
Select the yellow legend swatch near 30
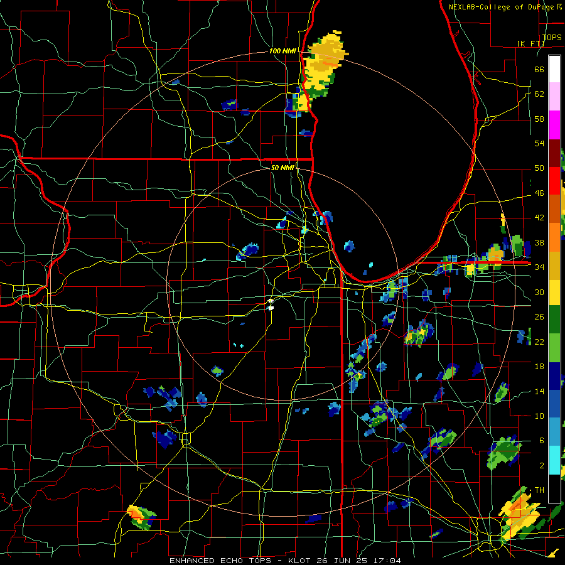click(554, 293)
